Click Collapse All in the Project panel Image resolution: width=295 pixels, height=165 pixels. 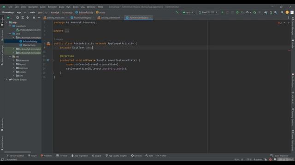pos(28,17)
